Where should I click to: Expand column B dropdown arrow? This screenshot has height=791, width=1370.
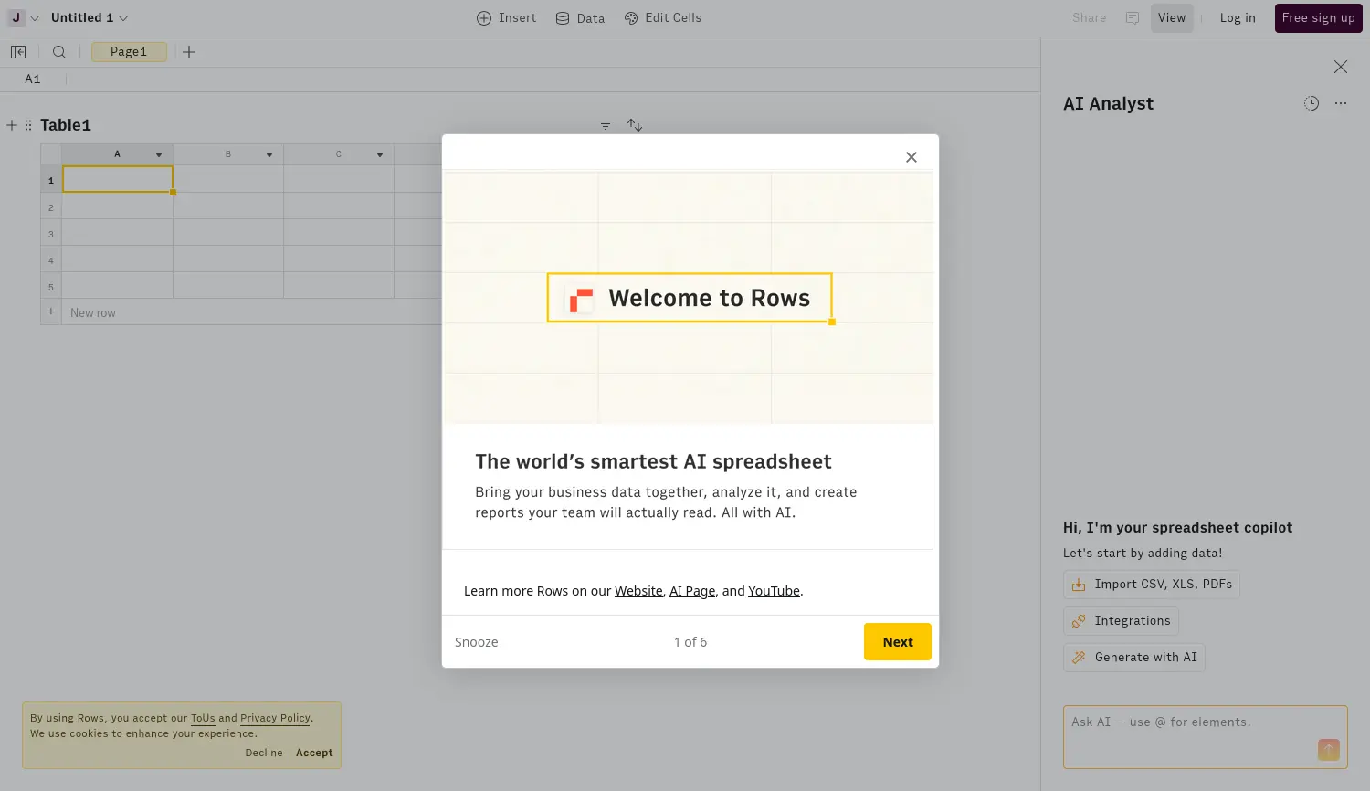tap(269, 155)
